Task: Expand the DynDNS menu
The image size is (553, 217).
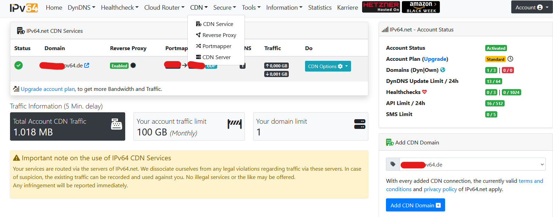Action: point(81,8)
